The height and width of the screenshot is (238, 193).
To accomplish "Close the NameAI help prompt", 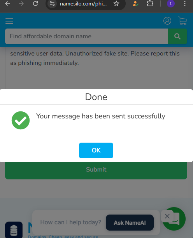I will (x=167, y=216).
